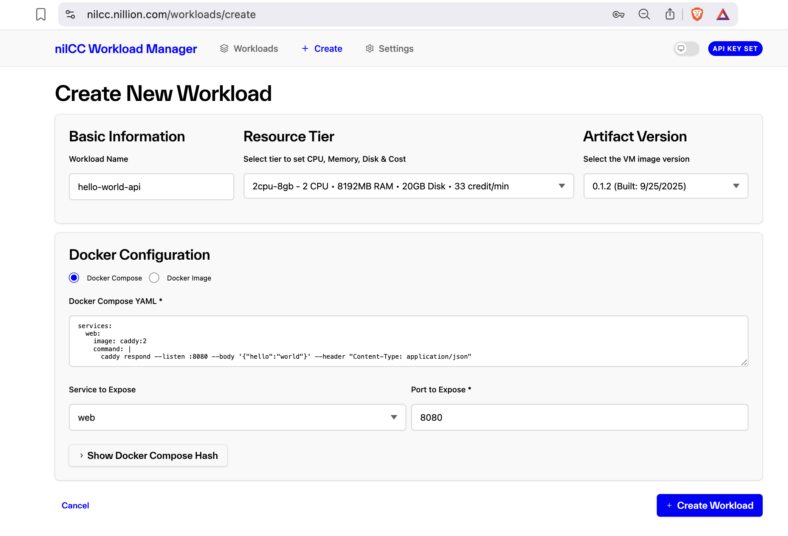Open Settings via the gear icon
Viewport: 788px width, 536px height.
point(369,48)
